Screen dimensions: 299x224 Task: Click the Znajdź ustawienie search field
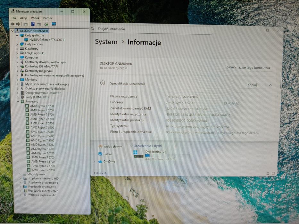(152, 29)
